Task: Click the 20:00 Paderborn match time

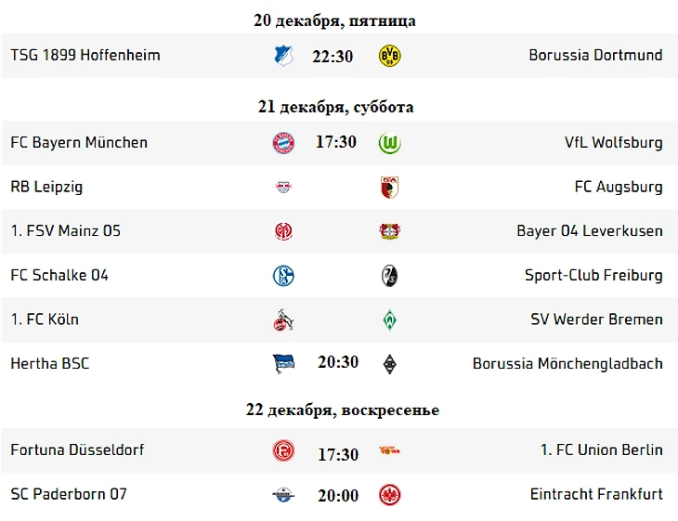Action: coord(337,496)
